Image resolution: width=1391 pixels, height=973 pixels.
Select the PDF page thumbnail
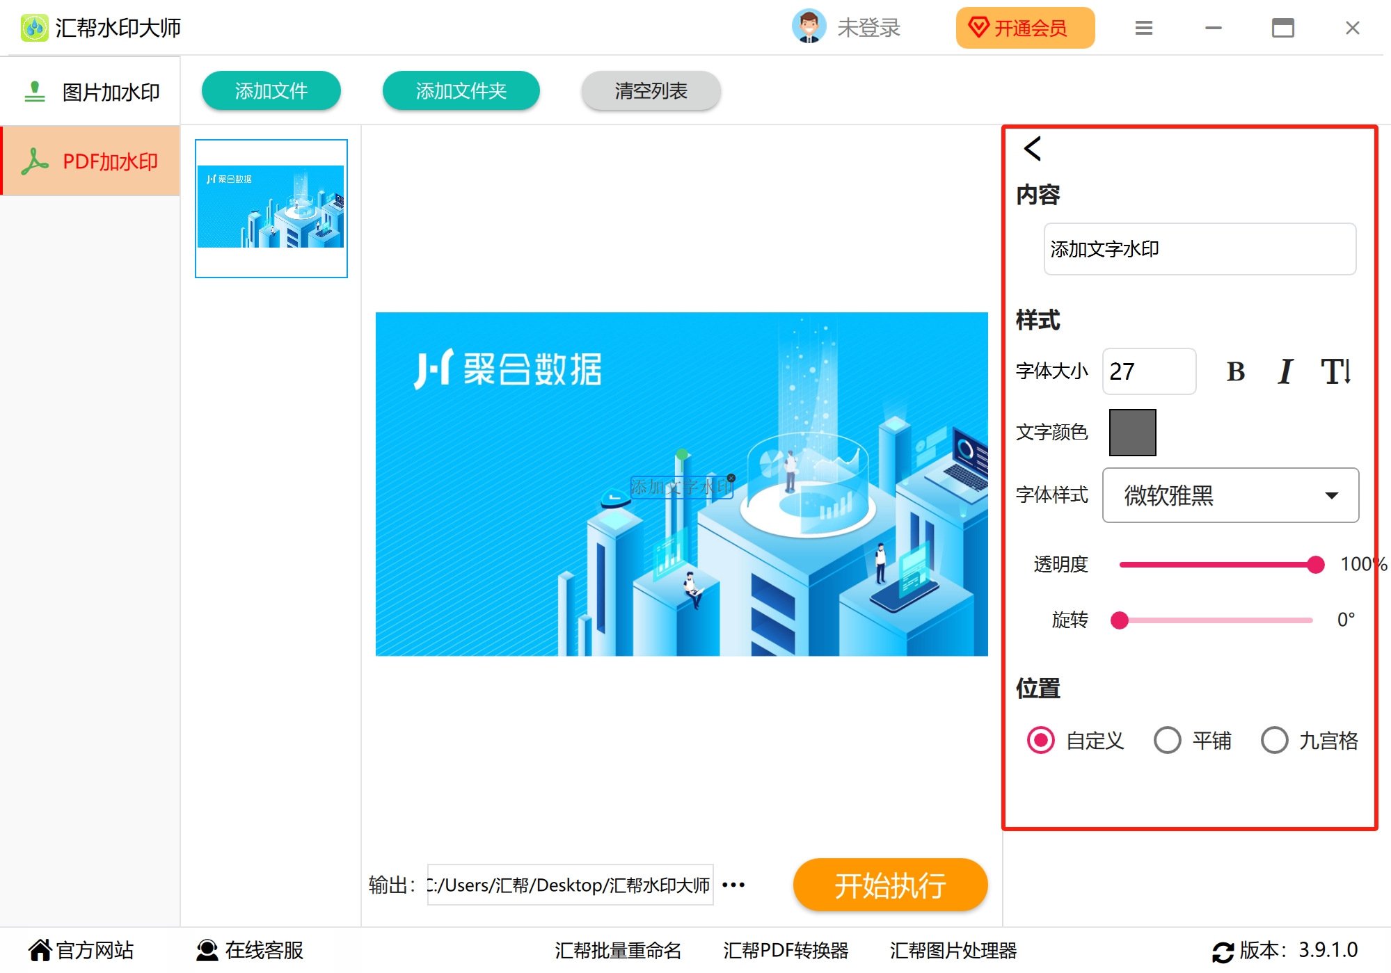[x=271, y=209]
